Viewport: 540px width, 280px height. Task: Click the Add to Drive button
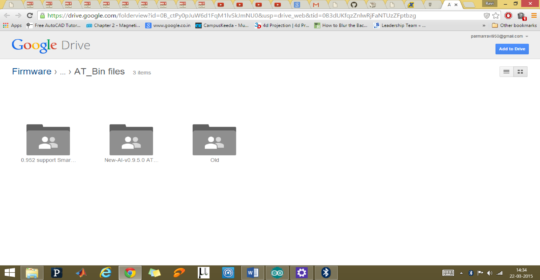coord(512,49)
